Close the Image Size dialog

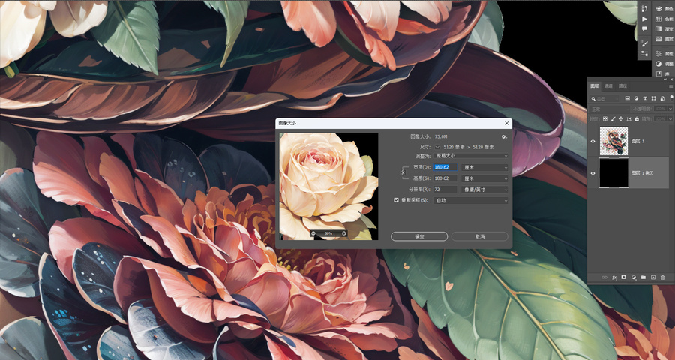point(507,123)
